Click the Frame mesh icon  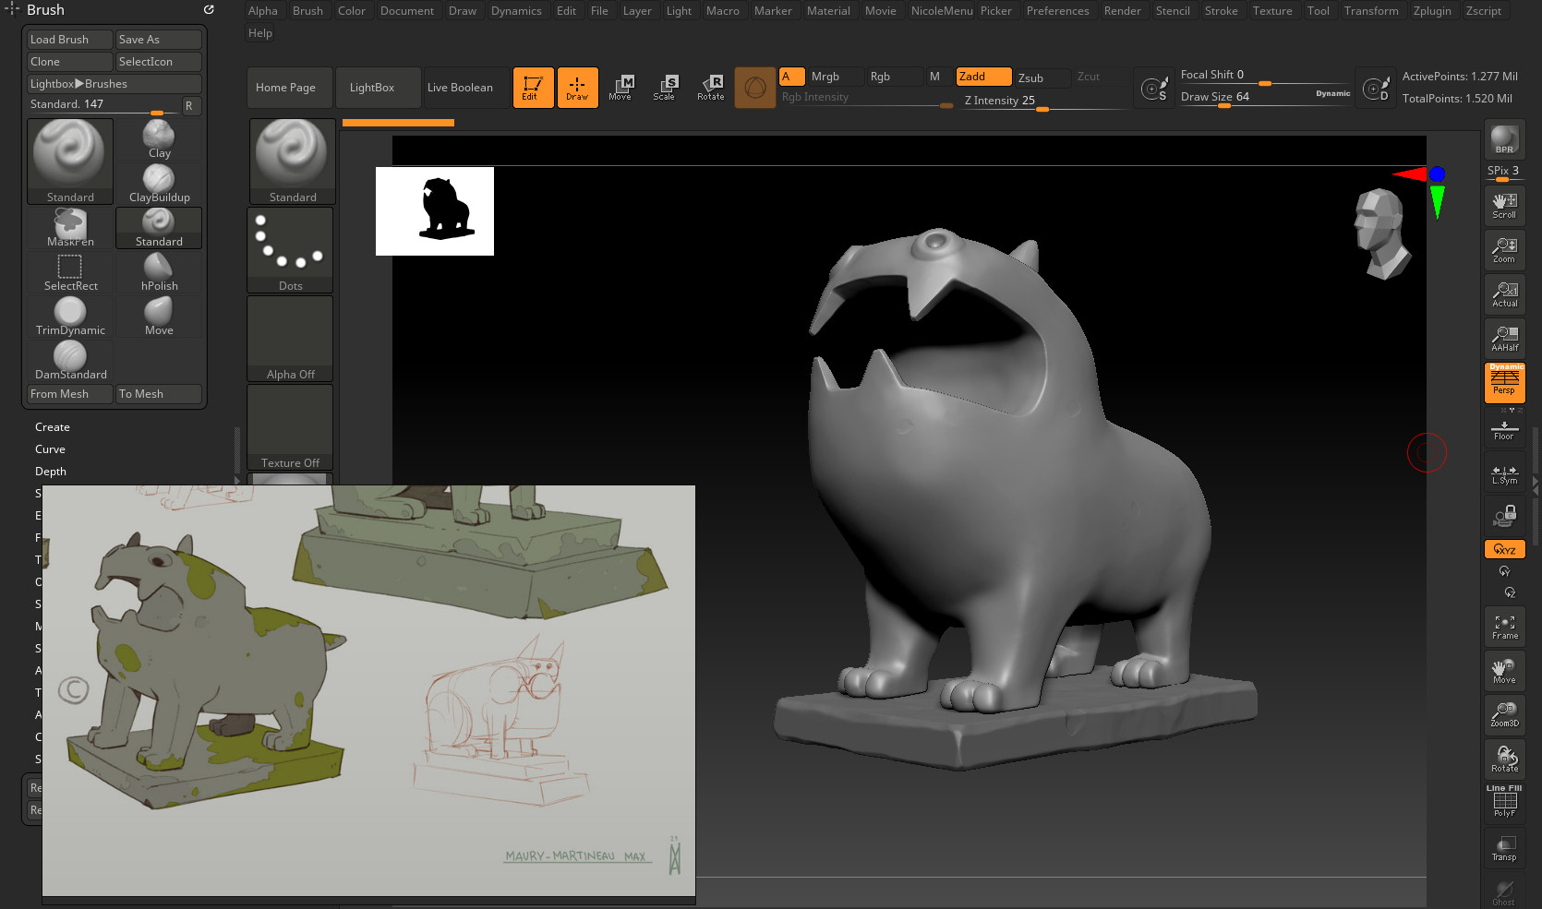1504,627
